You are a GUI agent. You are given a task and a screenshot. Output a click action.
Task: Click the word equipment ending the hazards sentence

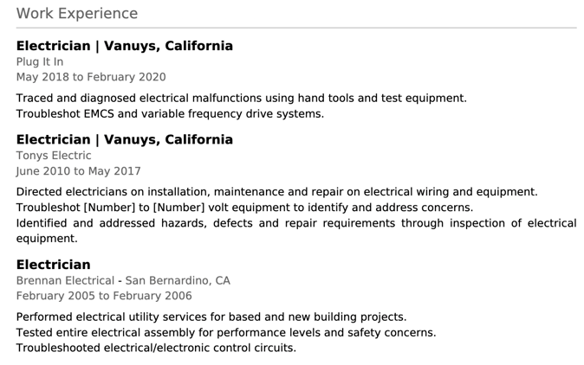(47, 239)
